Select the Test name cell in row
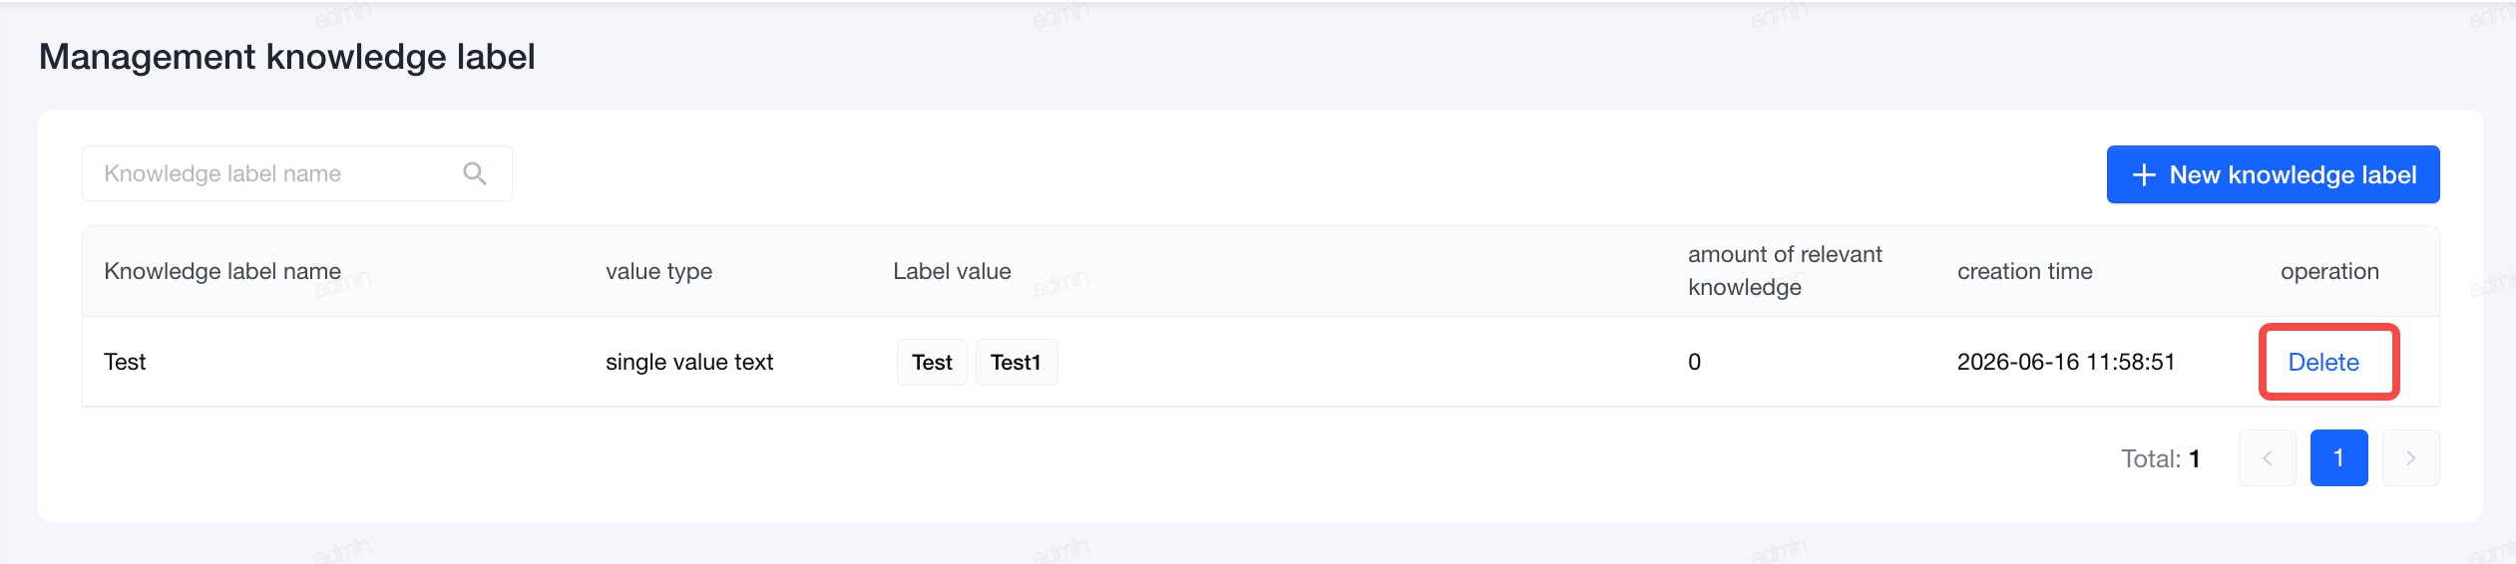Screen dimensions: 2516x564 tap(125, 362)
